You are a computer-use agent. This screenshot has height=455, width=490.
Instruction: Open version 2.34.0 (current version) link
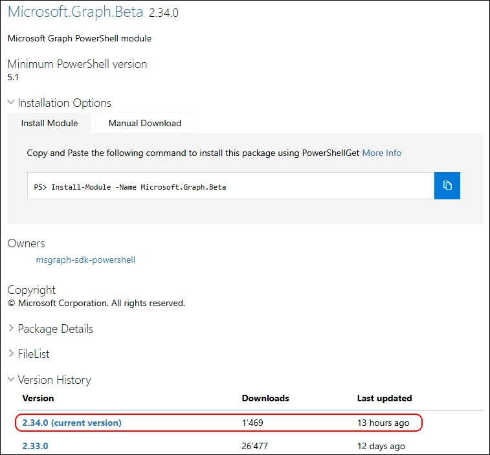point(71,423)
